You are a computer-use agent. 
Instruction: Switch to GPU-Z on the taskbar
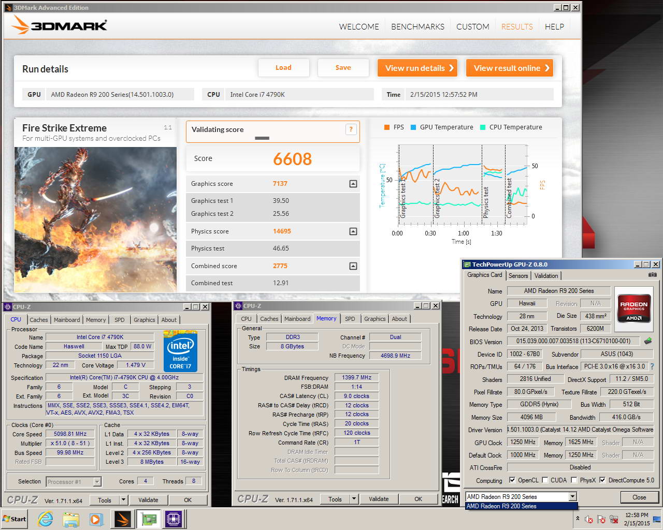pos(148,519)
